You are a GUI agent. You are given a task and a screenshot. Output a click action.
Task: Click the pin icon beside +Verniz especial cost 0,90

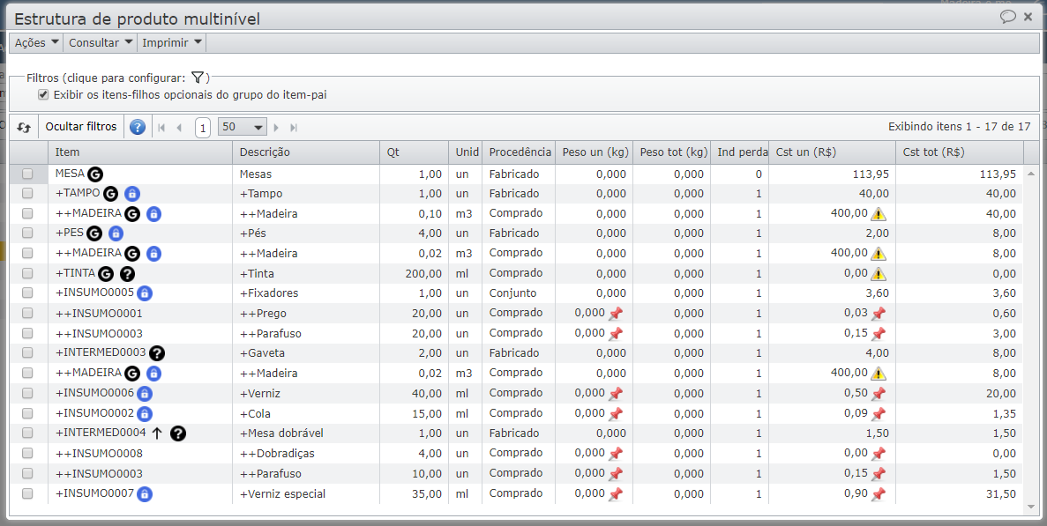(x=879, y=494)
